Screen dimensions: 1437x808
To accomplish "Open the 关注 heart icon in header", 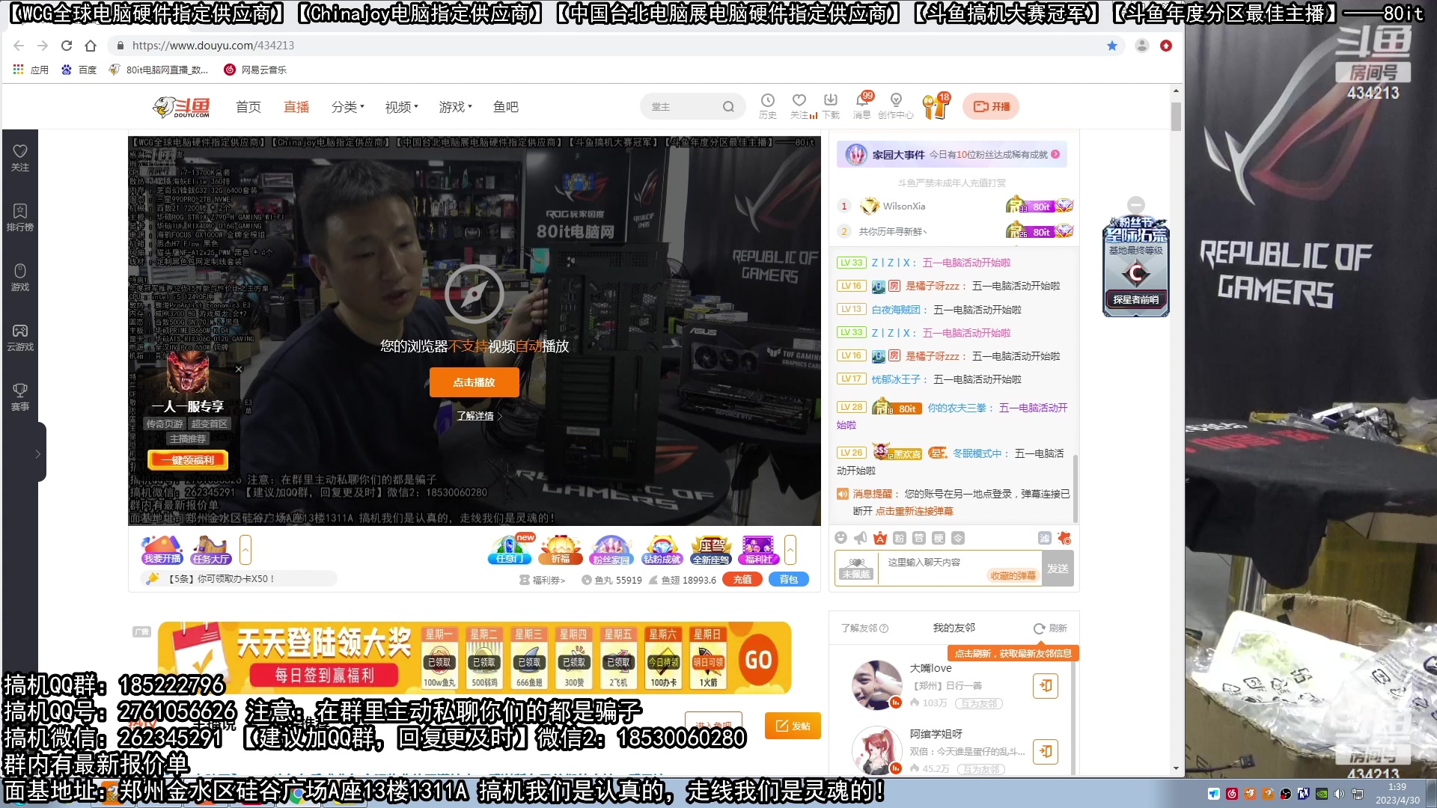I will [x=799, y=105].
